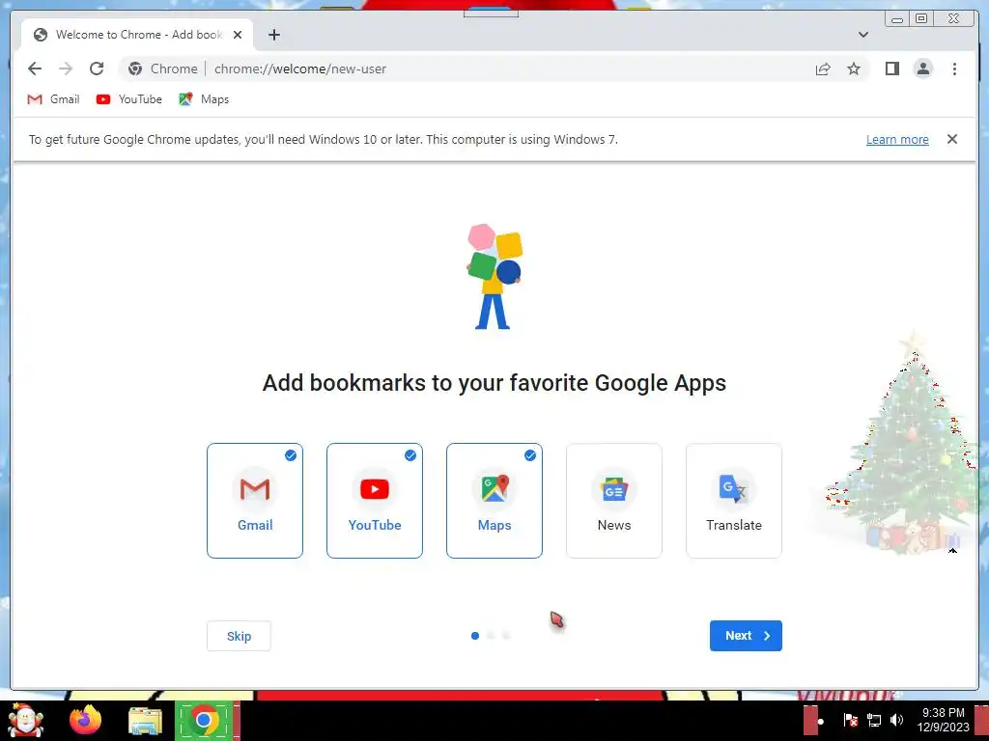Open the profile avatar menu
989x741 pixels.
922,69
